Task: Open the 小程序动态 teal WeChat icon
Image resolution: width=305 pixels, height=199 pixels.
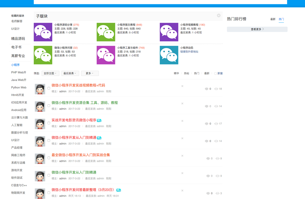Action: (169, 55)
